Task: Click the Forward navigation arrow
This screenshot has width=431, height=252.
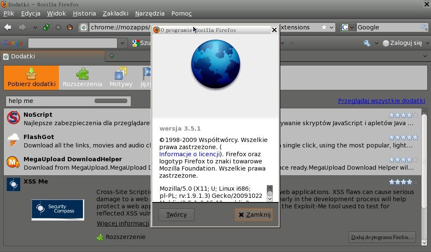Action: click(x=22, y=27)
